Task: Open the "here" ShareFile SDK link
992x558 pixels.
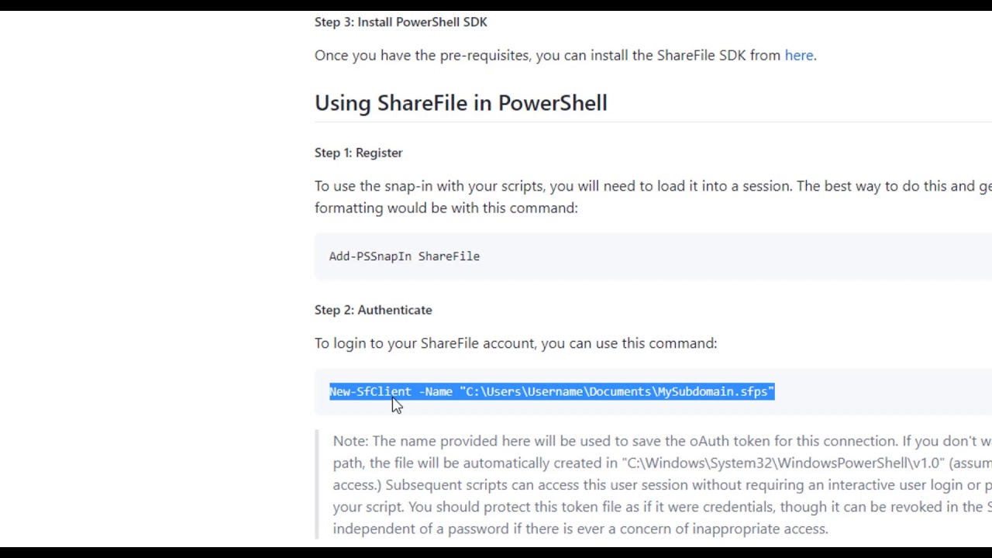Action: tap(798, 55)
